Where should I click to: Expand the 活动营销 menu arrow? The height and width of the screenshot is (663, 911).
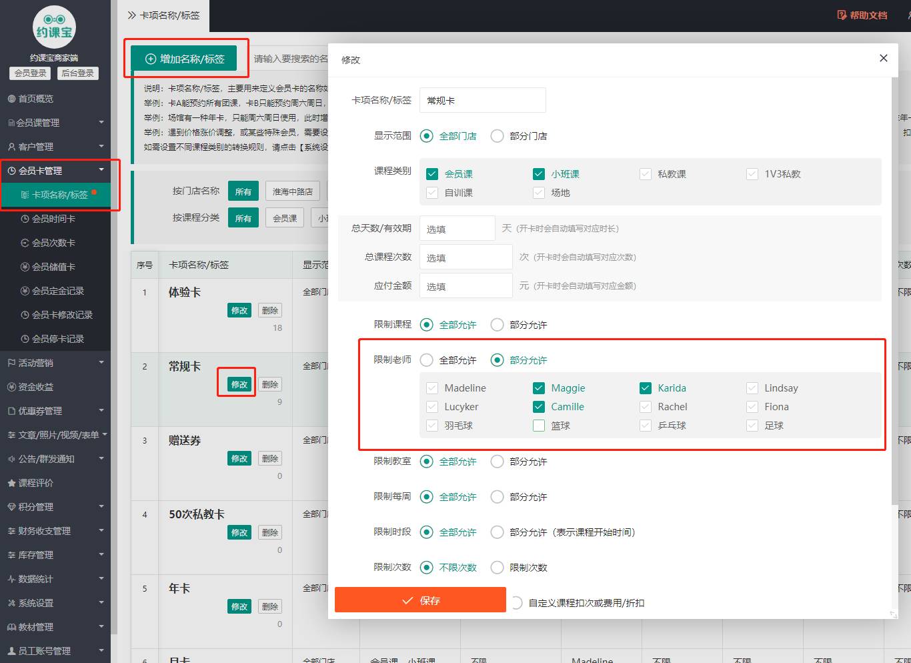pos(101,362)
